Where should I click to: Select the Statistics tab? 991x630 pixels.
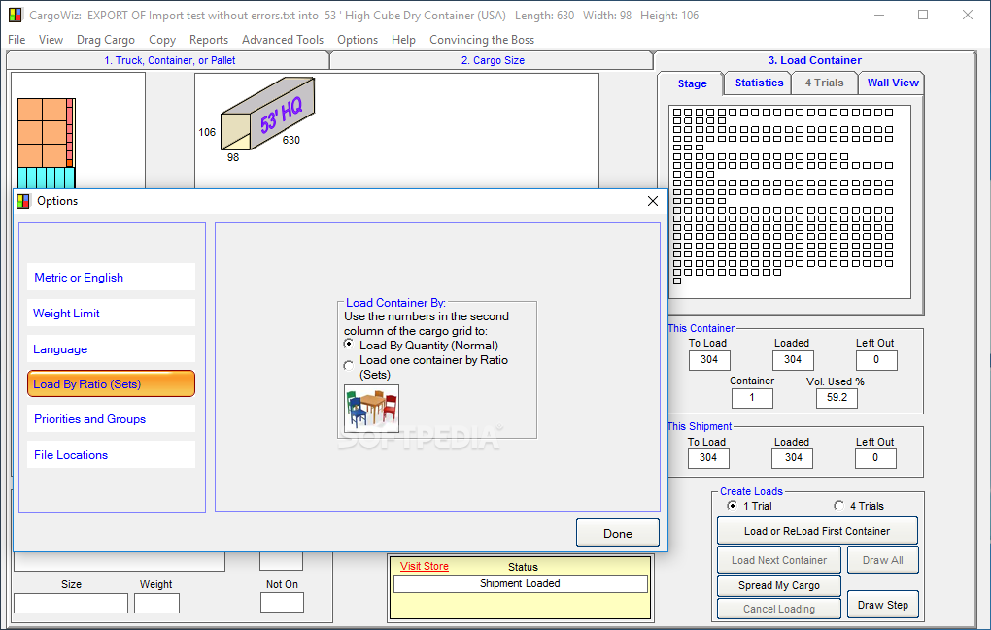759,83
